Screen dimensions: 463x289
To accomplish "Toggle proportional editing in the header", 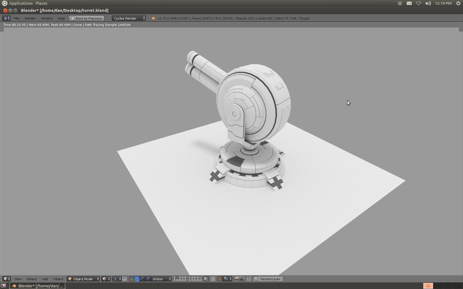I will point(213,279).
